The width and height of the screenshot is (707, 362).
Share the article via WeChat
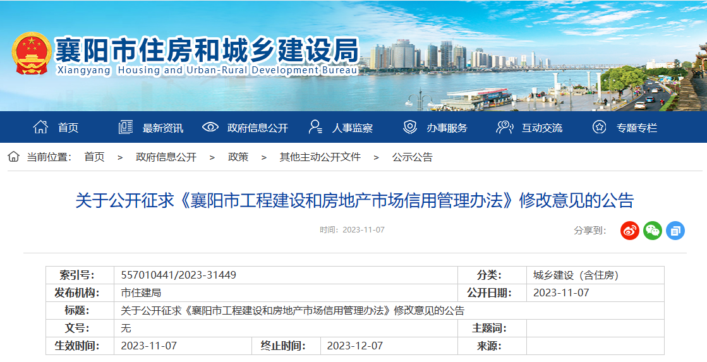[x=653, y=231]
